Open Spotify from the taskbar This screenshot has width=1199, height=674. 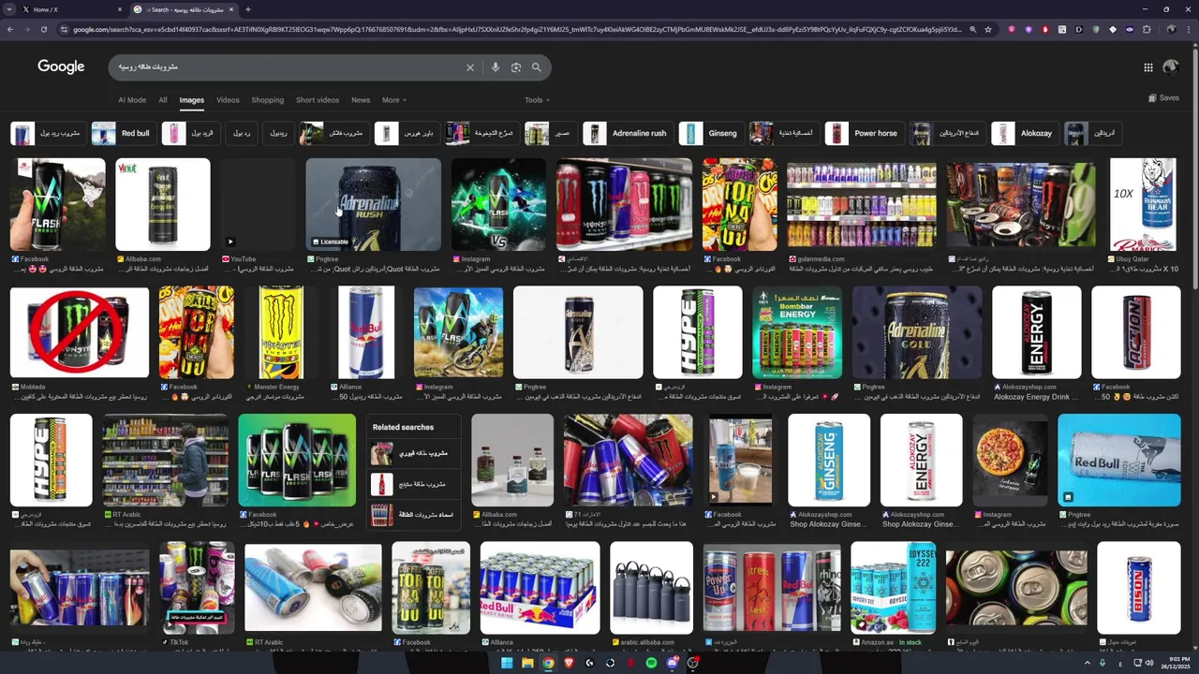tap(651, 663)
